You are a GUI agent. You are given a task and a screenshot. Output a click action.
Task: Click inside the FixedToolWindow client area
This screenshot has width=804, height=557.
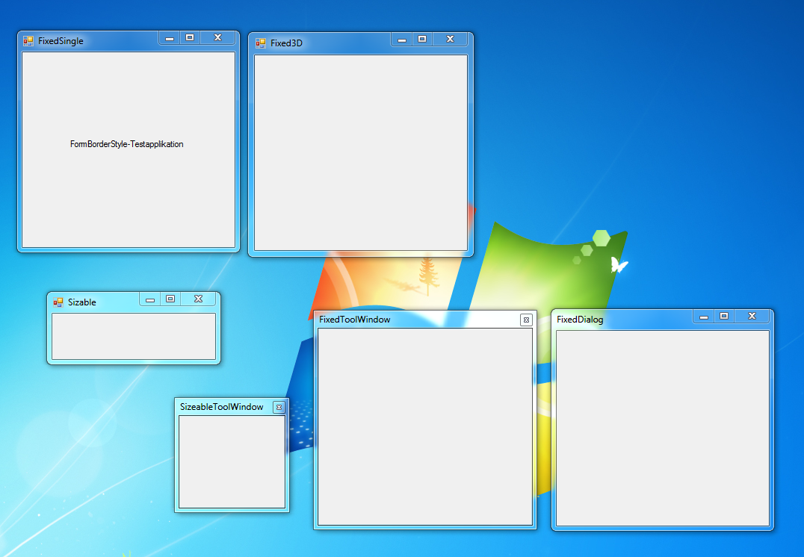coord(425,427)
